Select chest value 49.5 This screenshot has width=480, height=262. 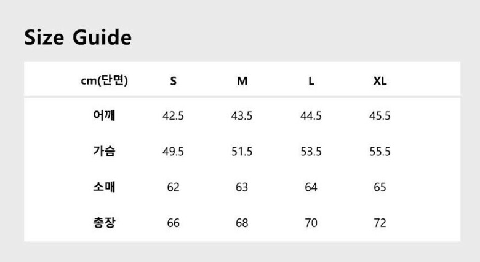point(174,152)
